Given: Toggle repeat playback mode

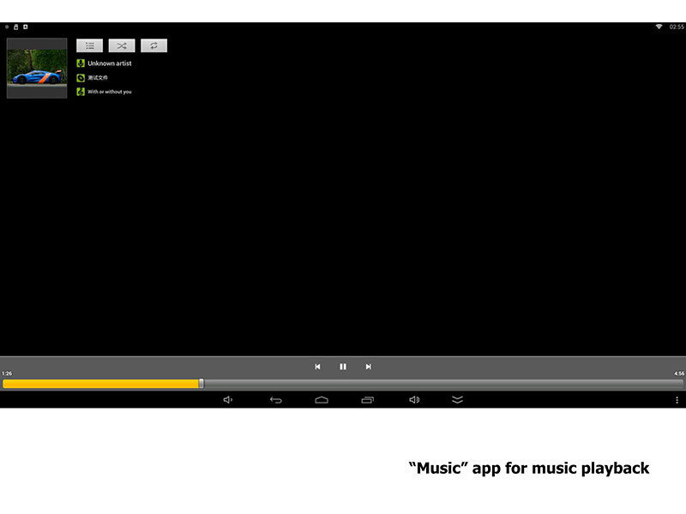Looking at the screenshot, I should [x=154, y=45].
